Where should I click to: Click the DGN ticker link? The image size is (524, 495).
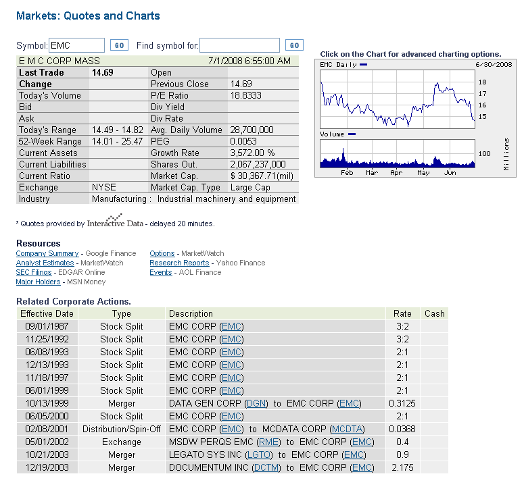(x=256, y=403)
